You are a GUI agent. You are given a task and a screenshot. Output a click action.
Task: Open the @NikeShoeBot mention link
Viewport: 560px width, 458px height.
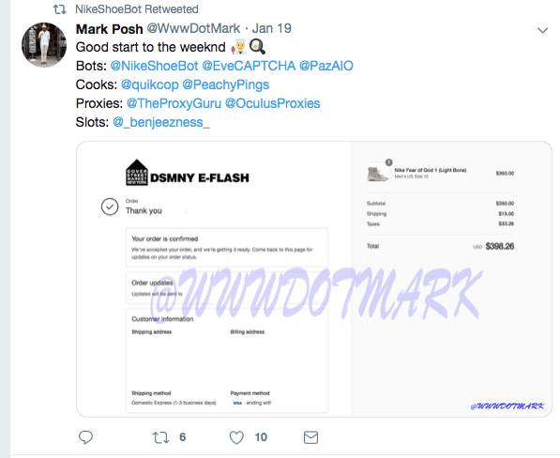click(x=154, y=66)
